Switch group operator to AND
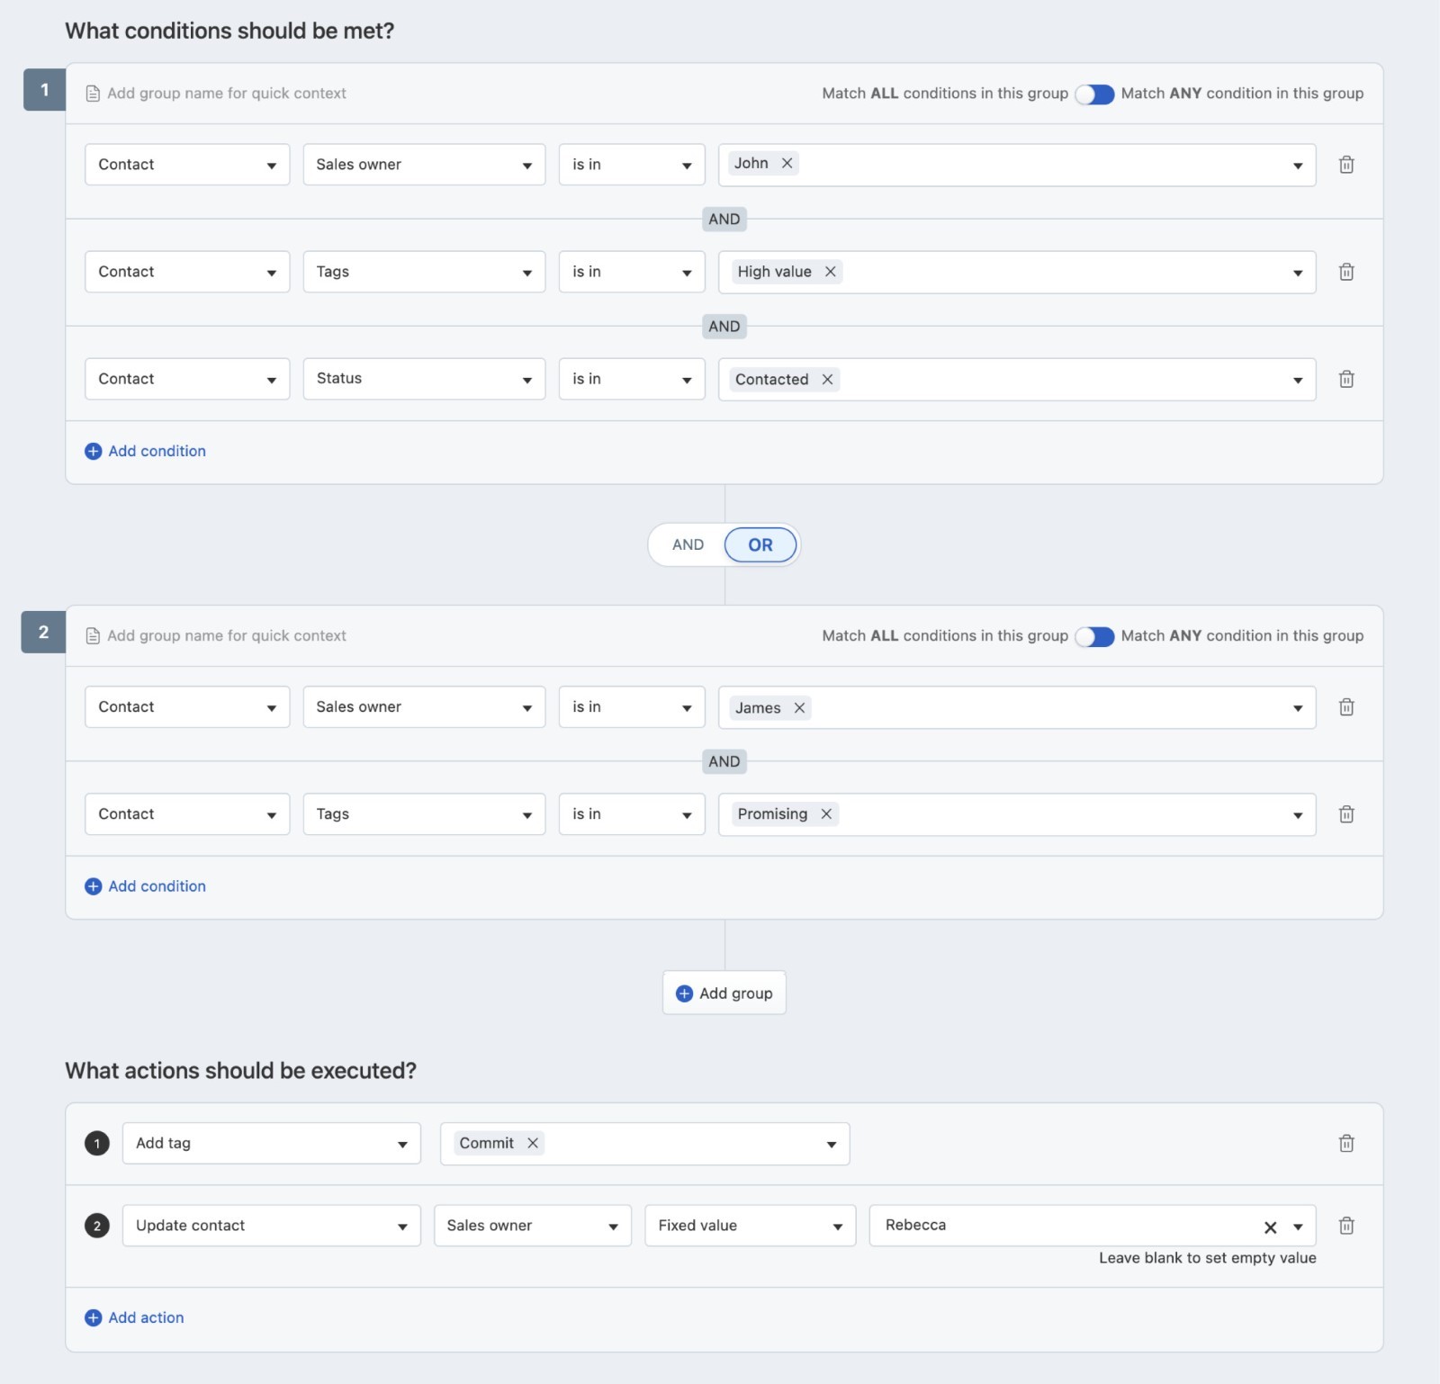1440x1384 pixels. click(x=688, y=544)
